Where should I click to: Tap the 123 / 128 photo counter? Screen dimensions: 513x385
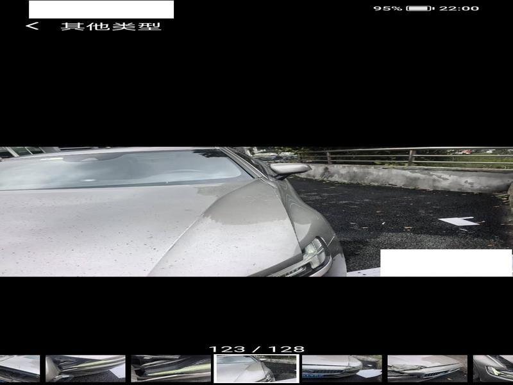256,349
